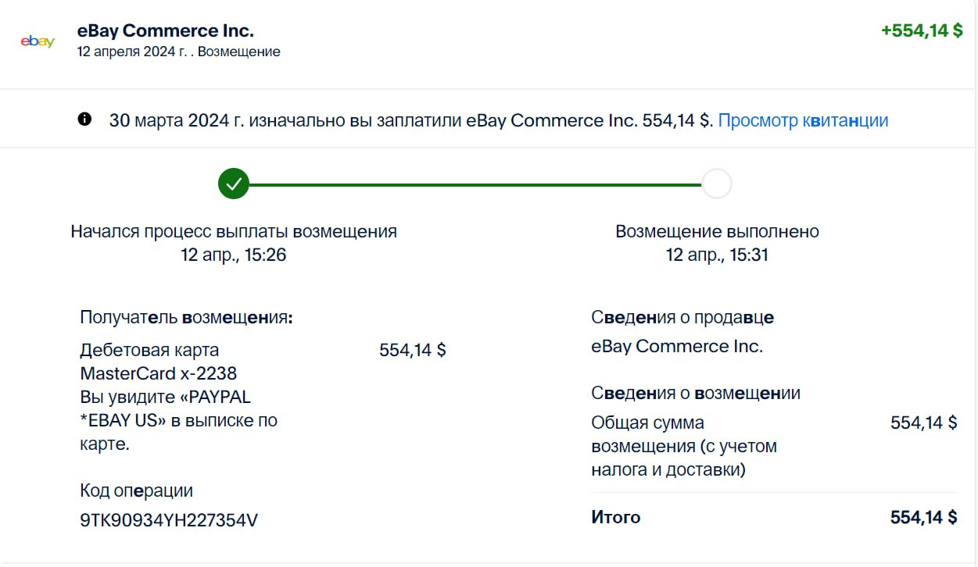Click the Код операции label
This screenshot has width=978, height=567.
point(136,490)
